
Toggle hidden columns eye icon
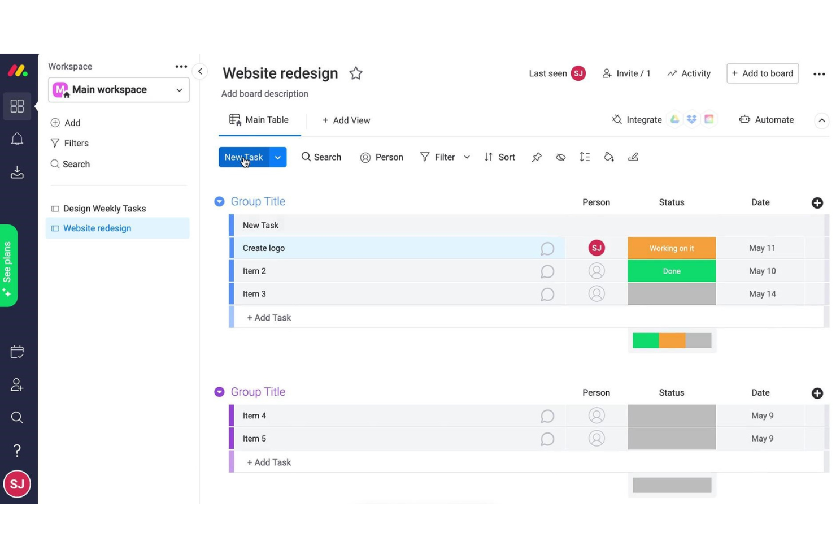tap(560, 157)
